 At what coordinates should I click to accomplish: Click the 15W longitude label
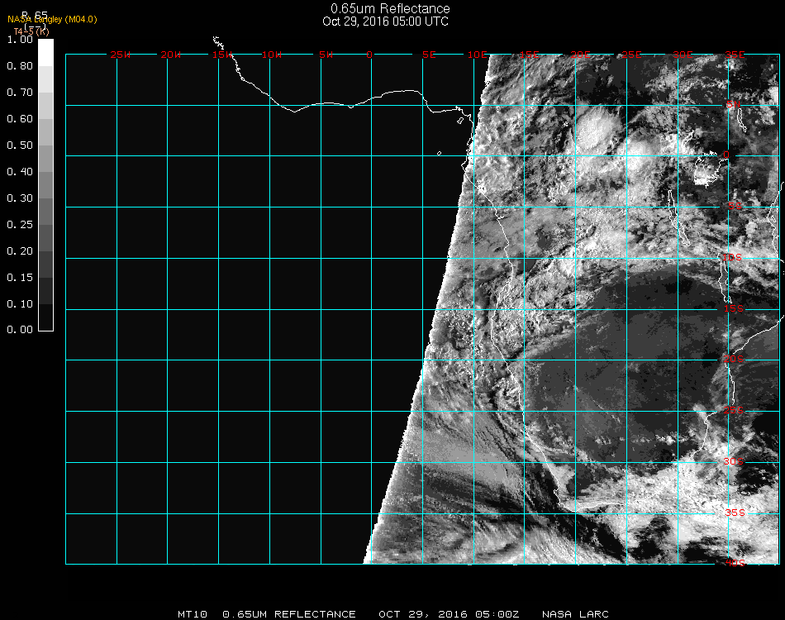[221, 55]
